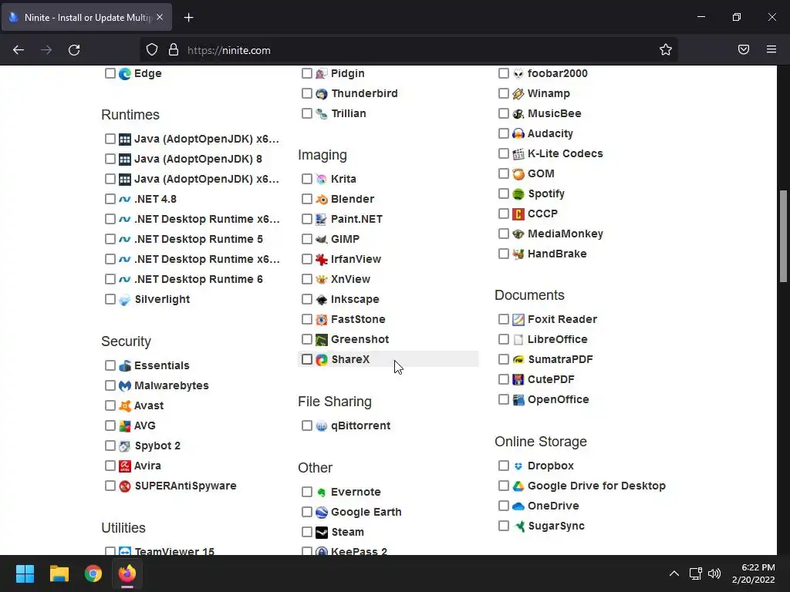The width and height of the screenshot is (790, 592).
Task: Click the Malwarebytes icon
Action: [124, 385]
